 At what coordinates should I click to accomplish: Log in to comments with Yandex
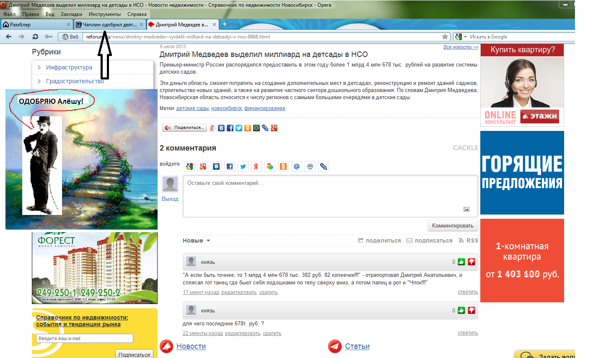tap(256, 166)
